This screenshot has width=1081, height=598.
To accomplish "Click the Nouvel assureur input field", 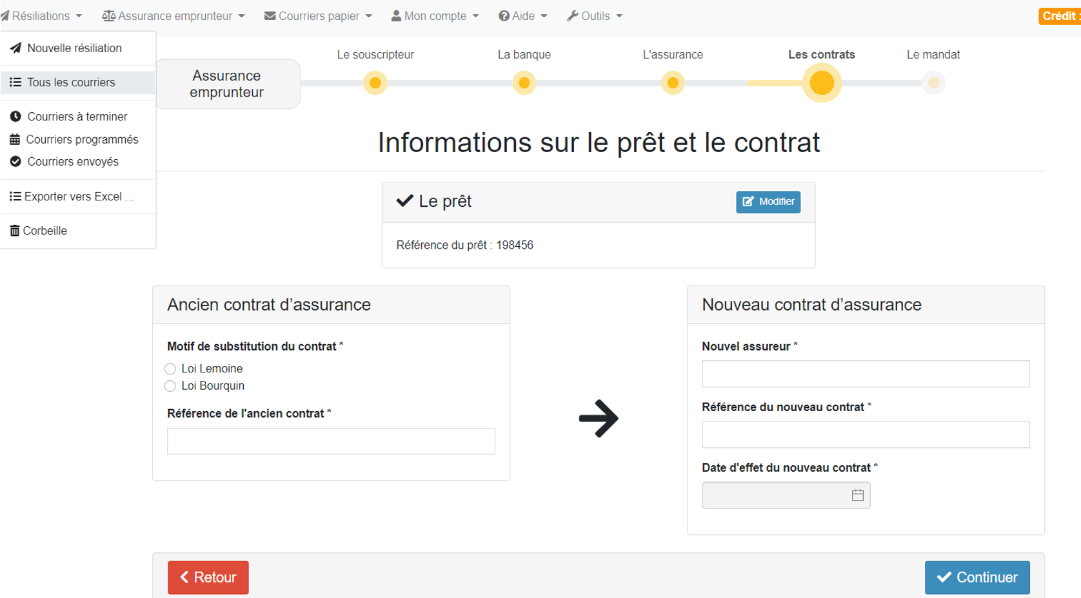I will click(866, 374).
